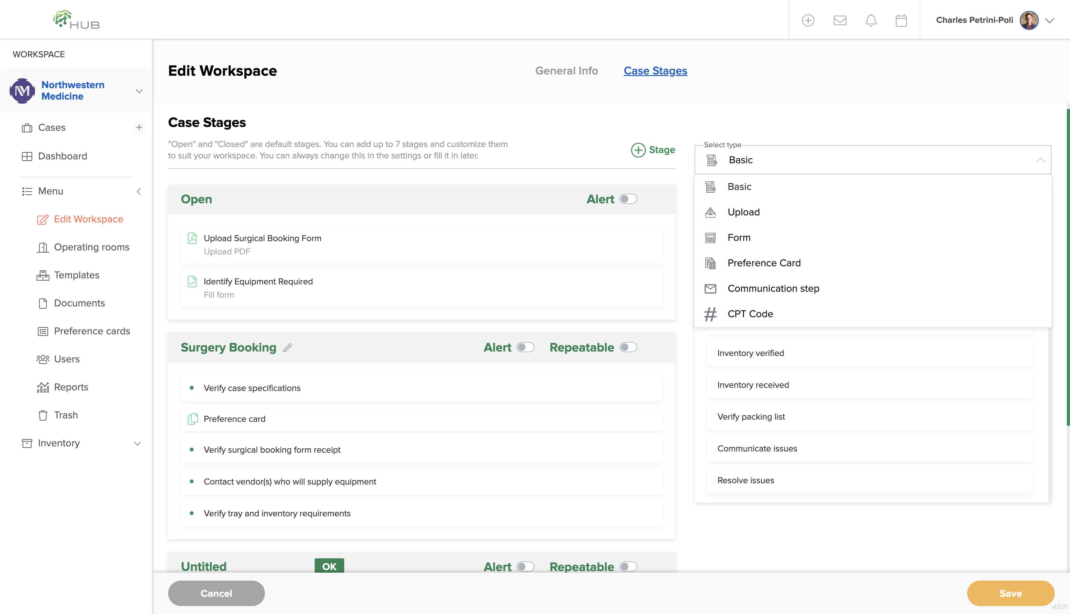Toggle Repeatable switch for Surgery Booking
This screenshot has height=614, width=1070.
coord(628,347)
